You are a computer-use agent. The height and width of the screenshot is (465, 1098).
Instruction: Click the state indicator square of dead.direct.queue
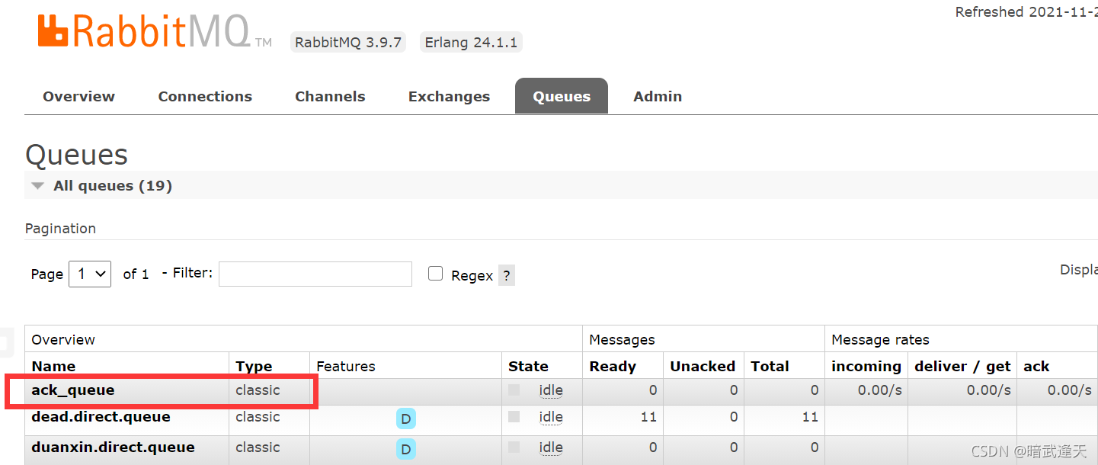tap(514, 416)
